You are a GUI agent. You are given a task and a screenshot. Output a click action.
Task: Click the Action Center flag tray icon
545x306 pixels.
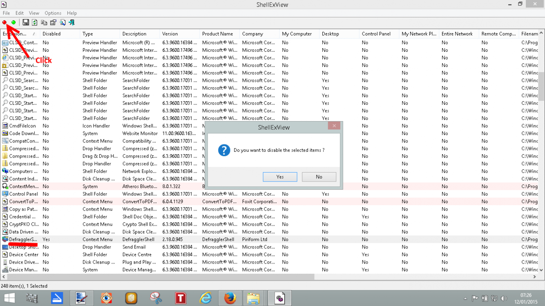pyautogui.click(x=475, y=299)
